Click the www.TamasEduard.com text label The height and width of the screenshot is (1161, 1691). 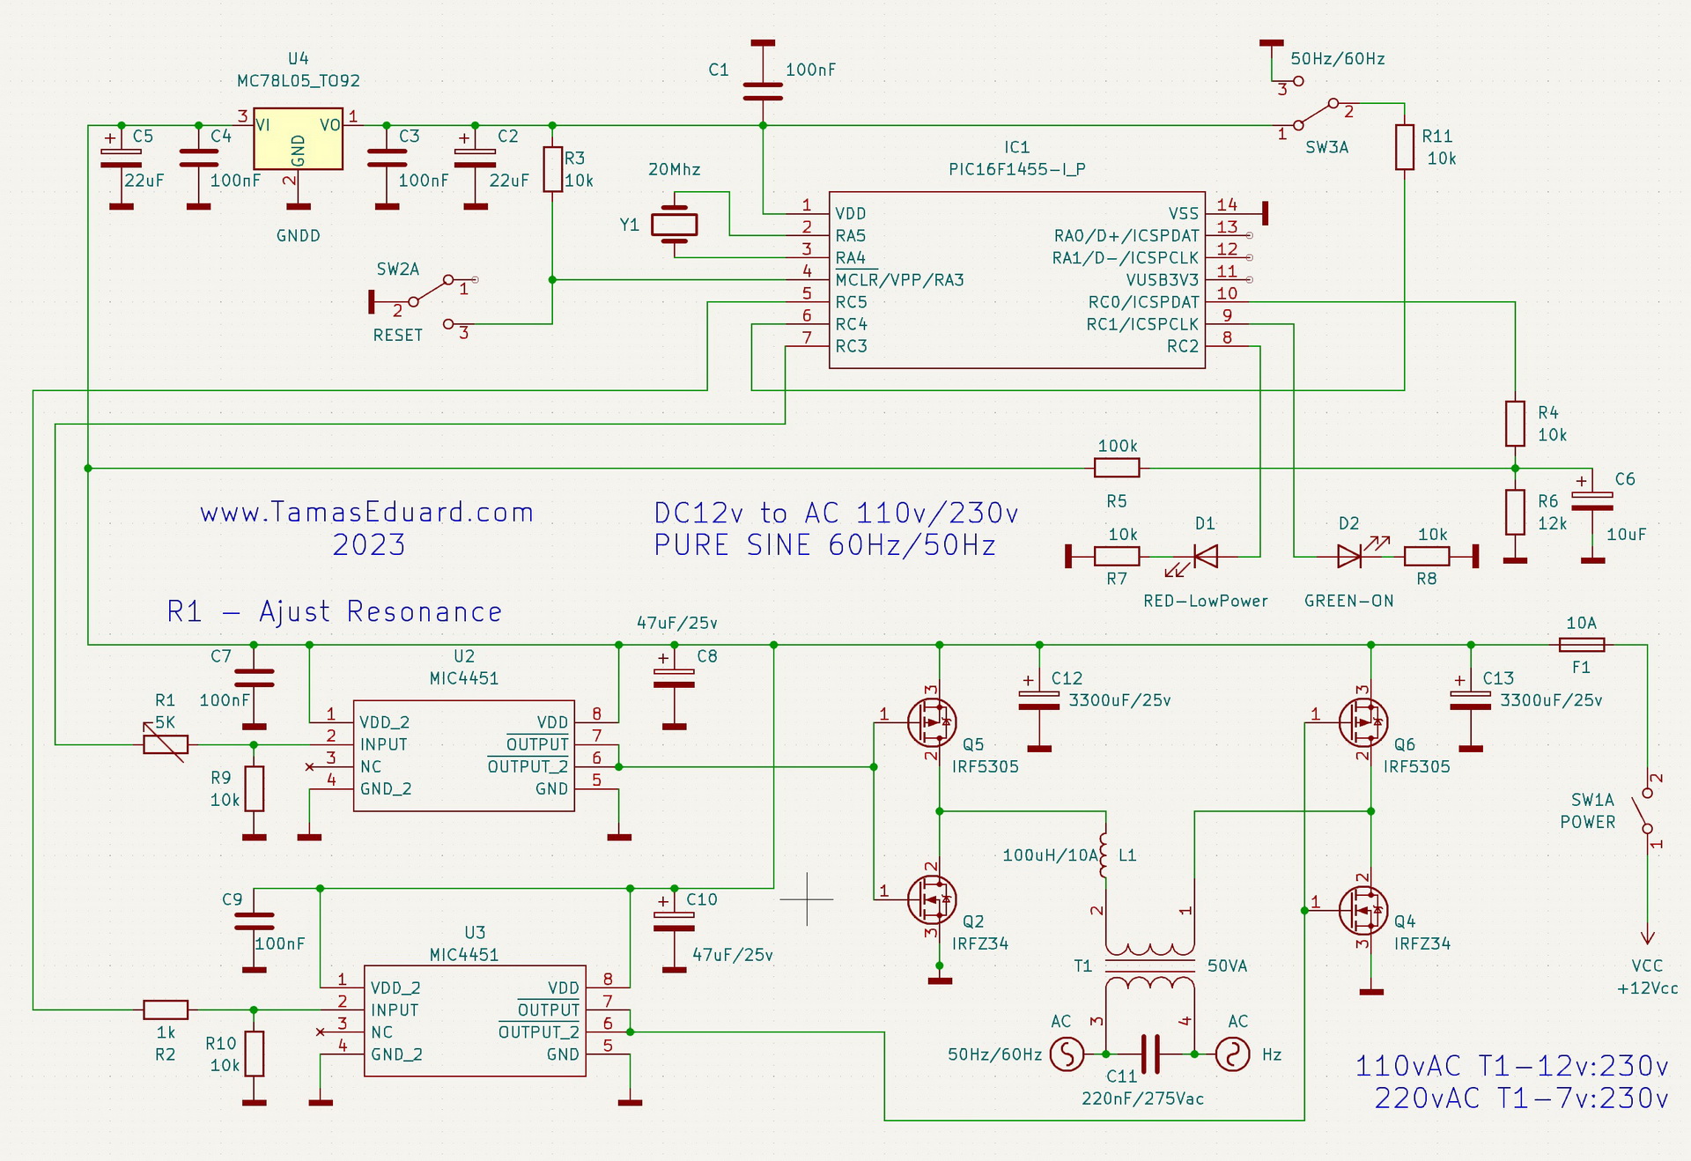[x=366, y=513]
